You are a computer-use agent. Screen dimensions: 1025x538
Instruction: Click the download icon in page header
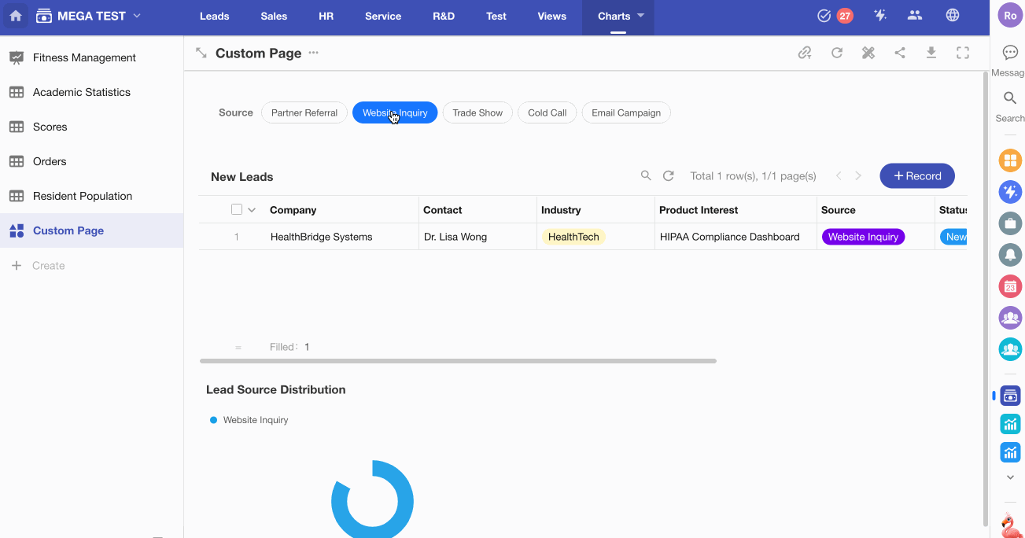pos(931,53)
